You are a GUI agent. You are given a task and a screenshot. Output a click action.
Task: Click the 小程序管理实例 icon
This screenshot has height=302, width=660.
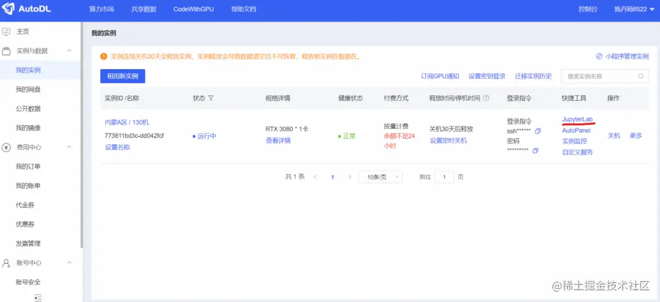pos(599,56)
